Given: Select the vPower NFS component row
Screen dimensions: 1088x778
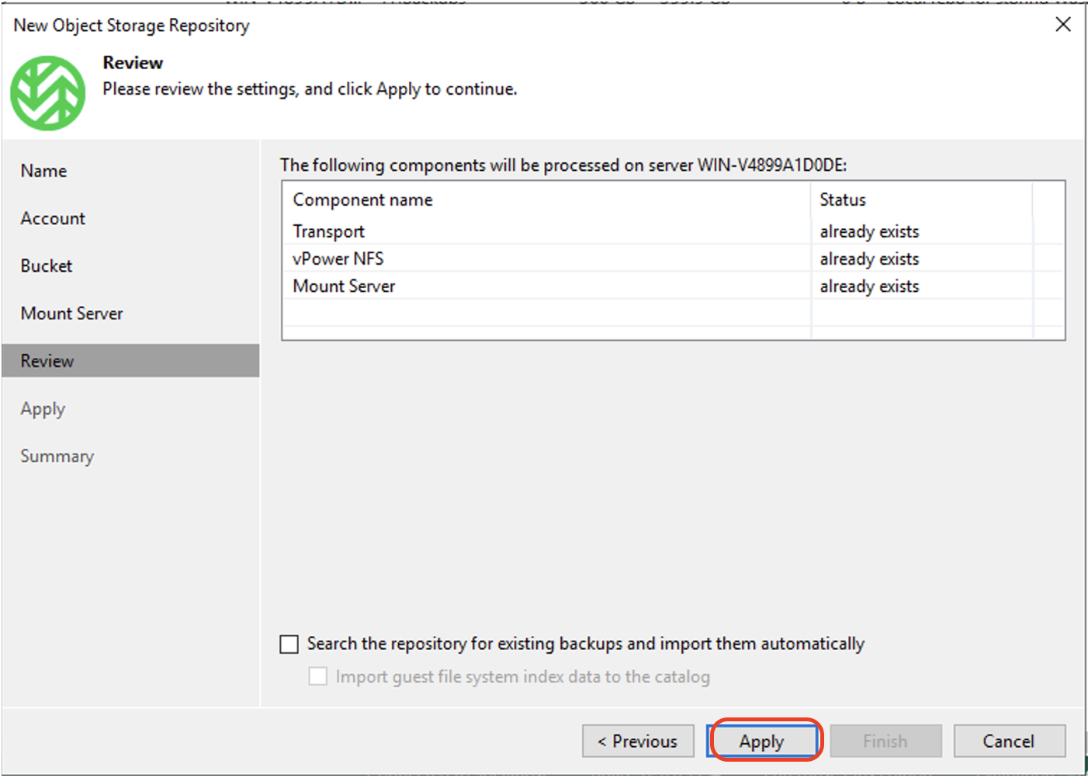Looking at the screenshot, I should tap(673, 259).
